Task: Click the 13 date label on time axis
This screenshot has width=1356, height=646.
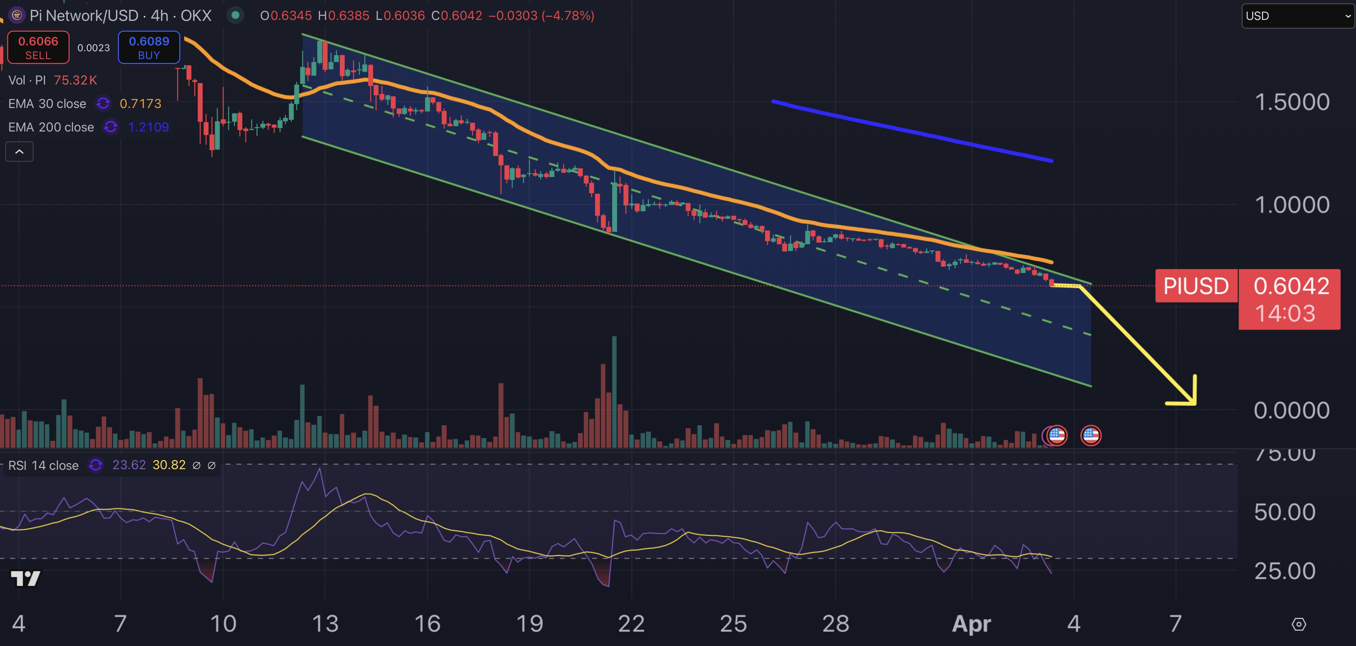Action: click(x=325, y=624)
